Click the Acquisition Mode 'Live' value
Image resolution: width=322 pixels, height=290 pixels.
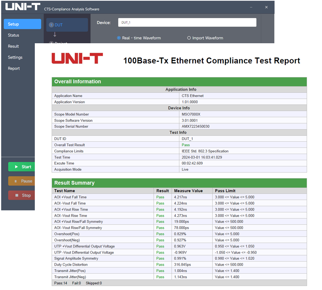click(x=185, y=169)
